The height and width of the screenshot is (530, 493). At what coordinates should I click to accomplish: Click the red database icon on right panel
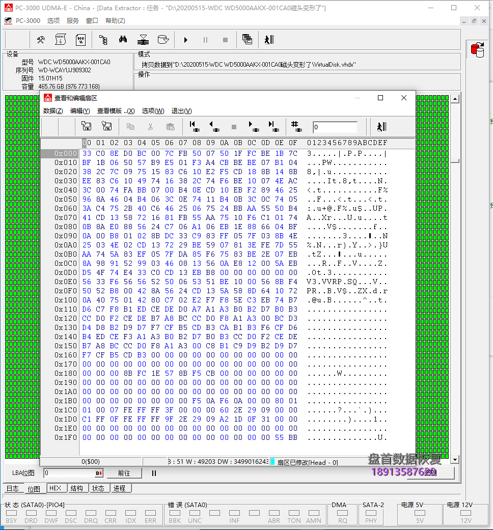477,50
